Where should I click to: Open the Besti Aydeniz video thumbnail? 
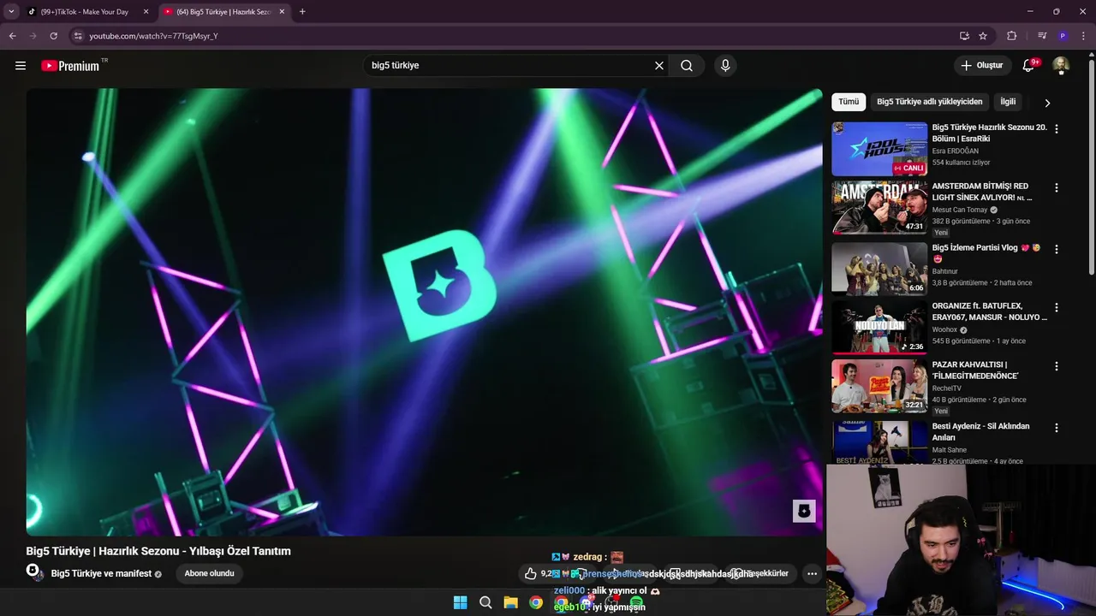pyautogui.click(x=879, y=442)
